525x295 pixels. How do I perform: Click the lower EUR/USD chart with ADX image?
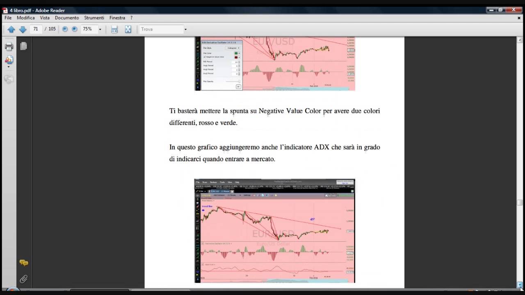pyautogui.click(x=274, y=231)
